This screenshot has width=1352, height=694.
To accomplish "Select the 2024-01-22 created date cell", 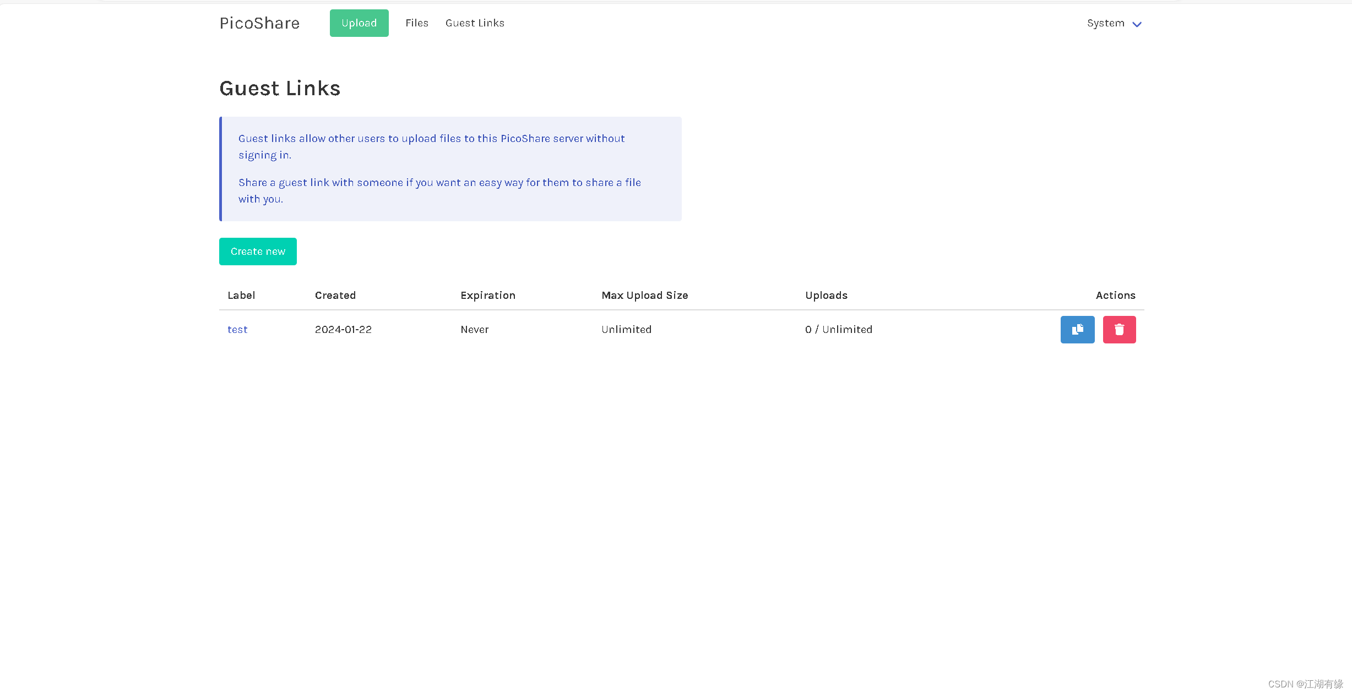I will (x=343, y=329).
